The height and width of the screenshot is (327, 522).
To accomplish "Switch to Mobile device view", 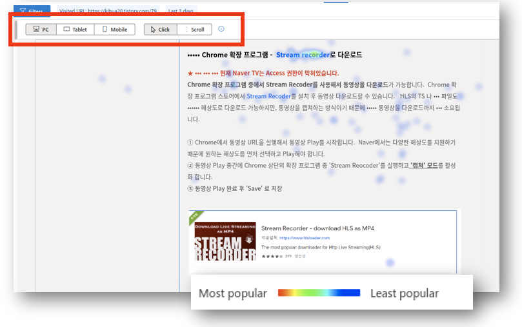I will pos(115,29).
